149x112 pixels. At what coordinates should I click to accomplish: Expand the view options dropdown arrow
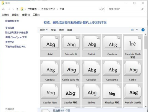tap(137, 30)
